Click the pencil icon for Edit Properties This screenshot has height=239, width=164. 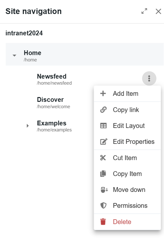click(x=104, y=142)
